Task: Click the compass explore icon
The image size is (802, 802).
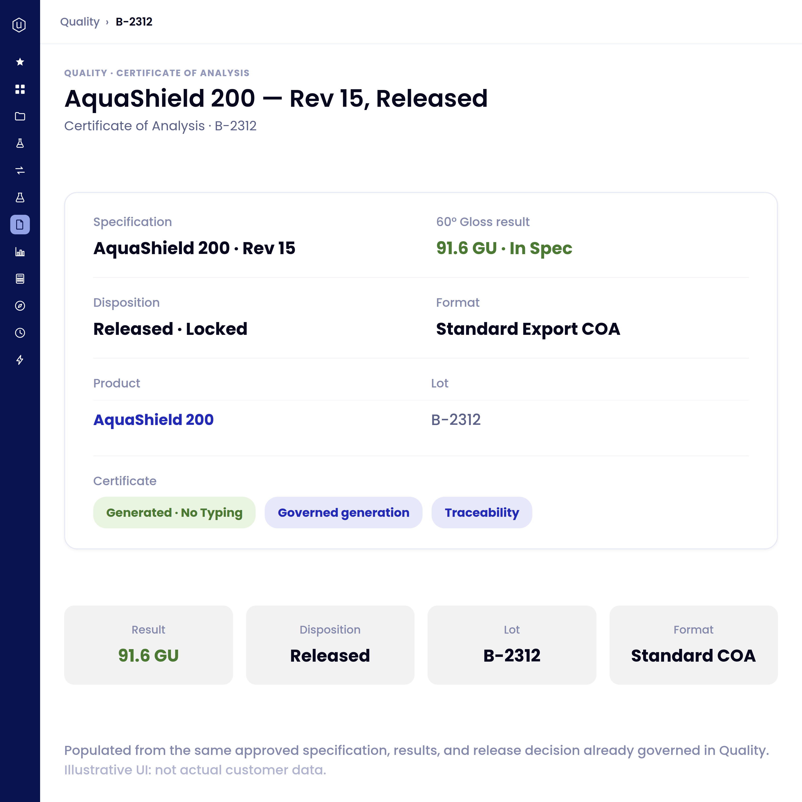Action: (x=20, y=306)
